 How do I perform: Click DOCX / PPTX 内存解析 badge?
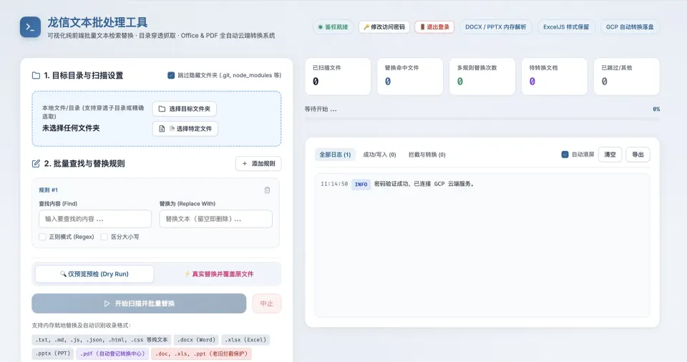pyautogui.click(x=495, y=27)
